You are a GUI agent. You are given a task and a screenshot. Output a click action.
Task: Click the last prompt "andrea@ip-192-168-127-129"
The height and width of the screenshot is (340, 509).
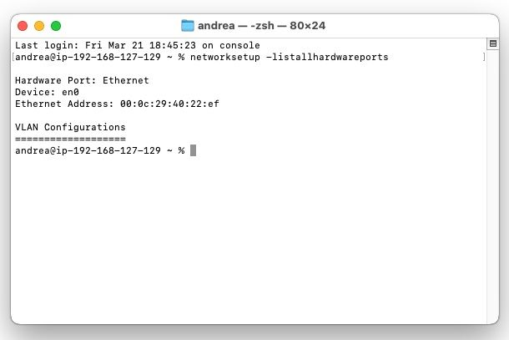(x=88, y=151)
